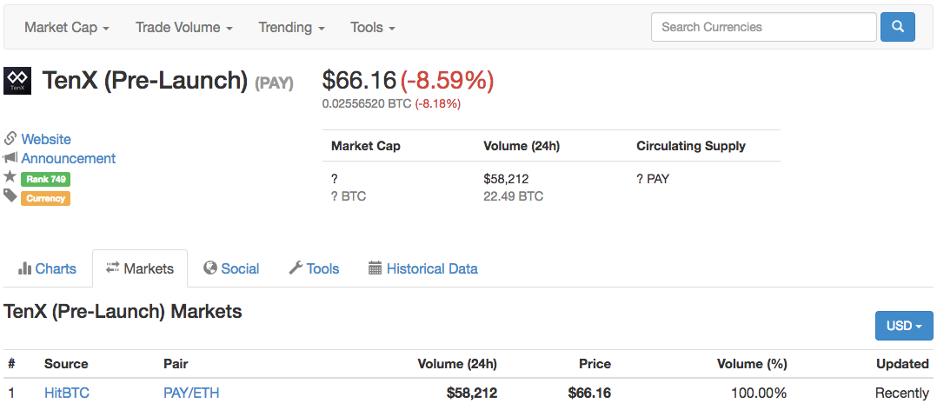Screen dimensions: 937x410
Task: Expand the Market Cap dropdown menu
Action: click(67, 28)
